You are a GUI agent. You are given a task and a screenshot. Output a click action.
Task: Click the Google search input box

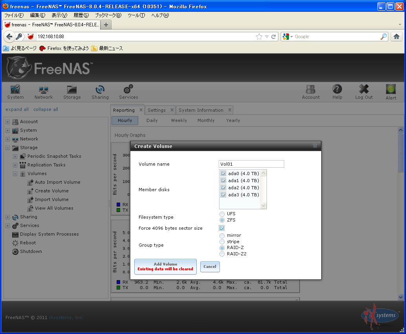click(x=336, y=37)
